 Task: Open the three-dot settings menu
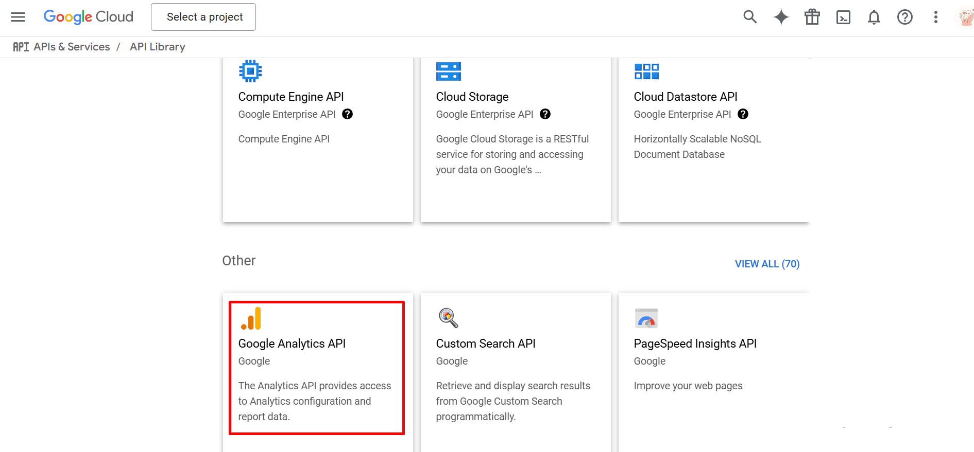(x=936, y=17)
